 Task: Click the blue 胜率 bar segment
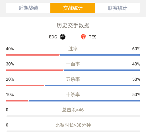coord(100,55)
